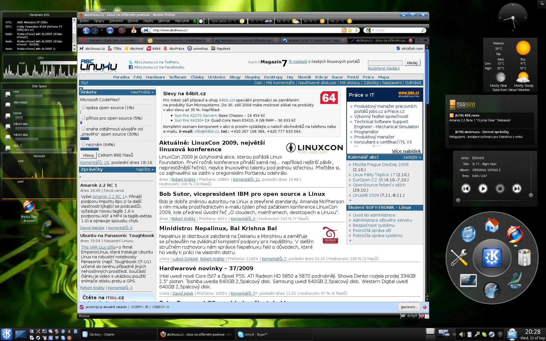Image resolution: width=546 pixels, height=341 pixels.
Task: Switch to dchytil – Skype taskbar entry
Action: (x=274, y=334)
